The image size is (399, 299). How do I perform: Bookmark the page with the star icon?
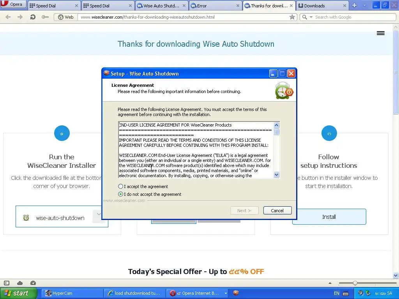tap(292, 17)
